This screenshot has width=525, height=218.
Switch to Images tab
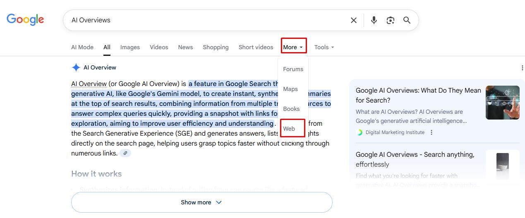[130, 47]
